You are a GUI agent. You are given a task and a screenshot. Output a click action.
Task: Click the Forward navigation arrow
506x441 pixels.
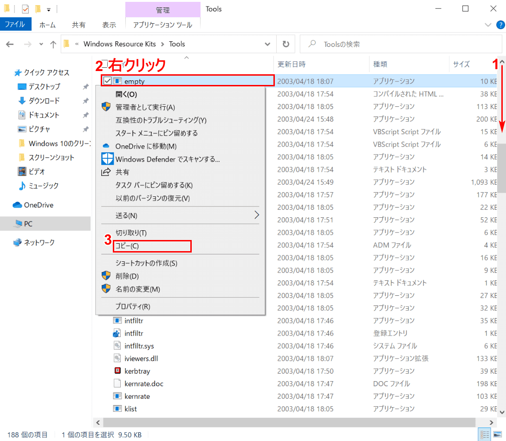tap(28, 44)
